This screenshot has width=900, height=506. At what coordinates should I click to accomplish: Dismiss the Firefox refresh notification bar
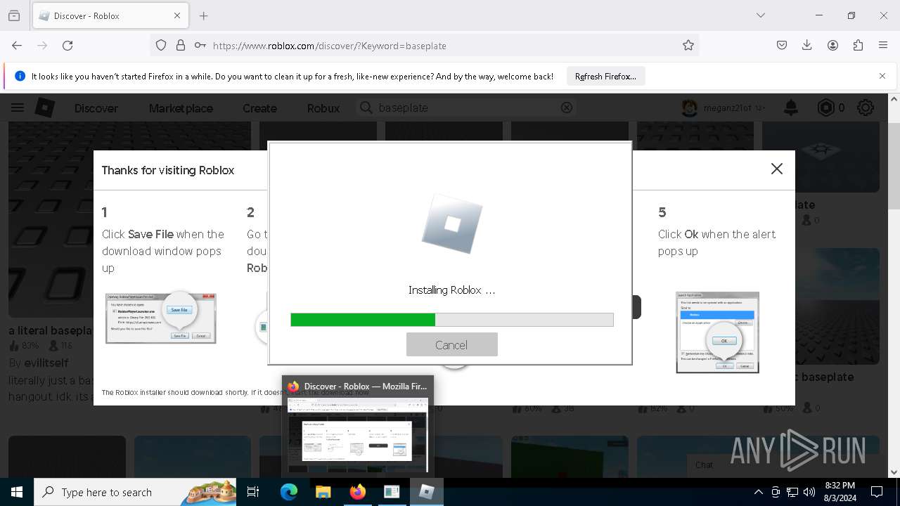[x=882, y=76]
